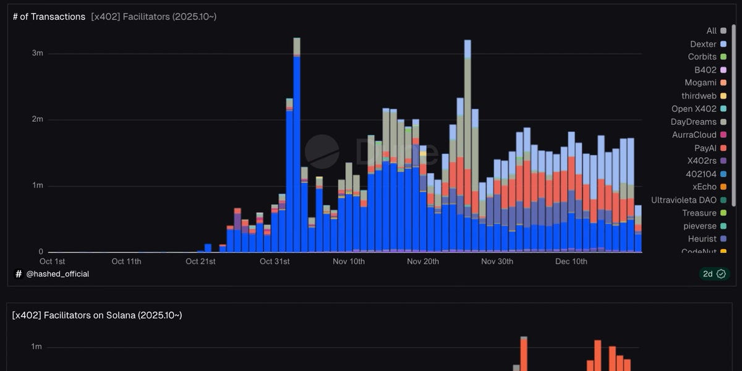Screen dimensions: 742x371
Task: Open the '# of Transactions' chart title
Action: click(x=49, y=17)
